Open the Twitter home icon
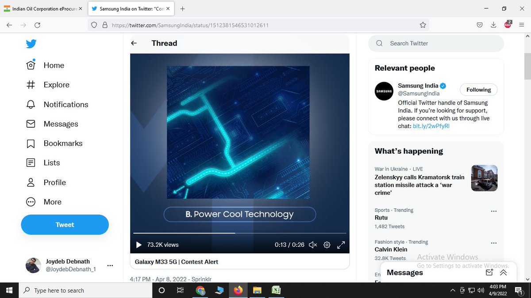Image resolution: width=531 pixels, height=298 pixels. 31,65
